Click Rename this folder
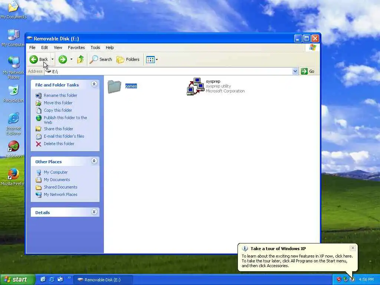Image resolution: width=380 pixels, height=285 pixels. [60, 95]
